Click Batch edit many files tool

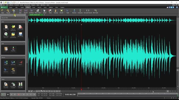tap(6, 85)
